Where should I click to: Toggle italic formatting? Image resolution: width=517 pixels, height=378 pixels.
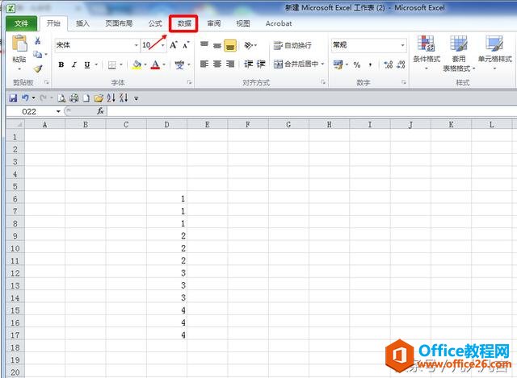[74, 64]
